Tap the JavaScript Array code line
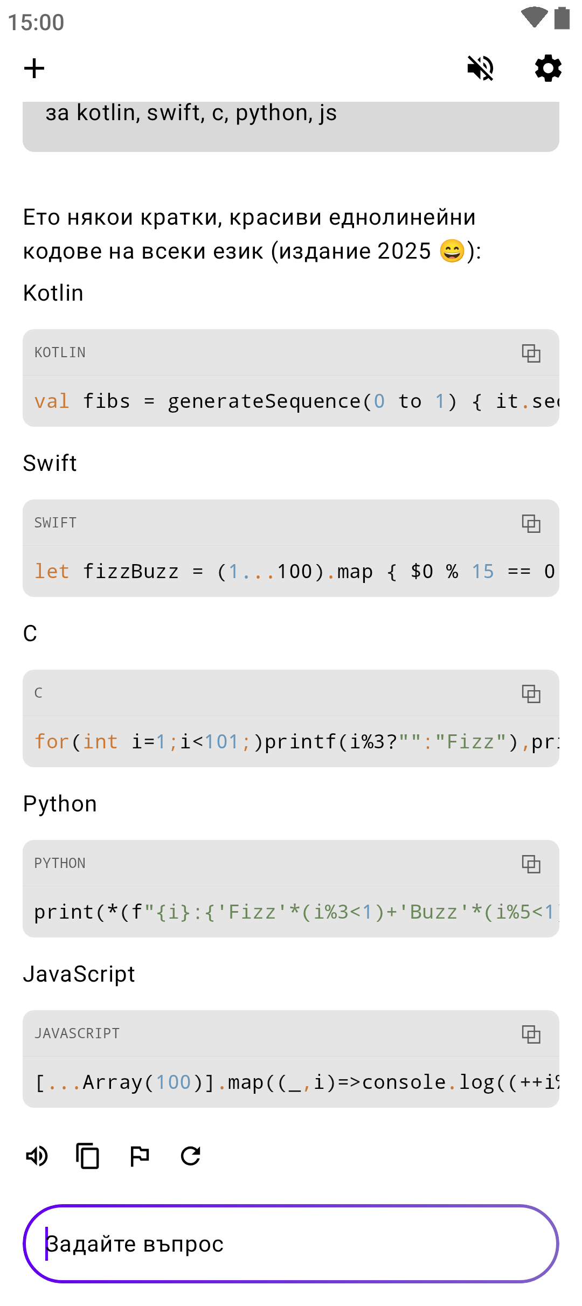Image resolution: width=582 pixels, height=1306 pixels. pyautogui.click(x=291, y=1082)
